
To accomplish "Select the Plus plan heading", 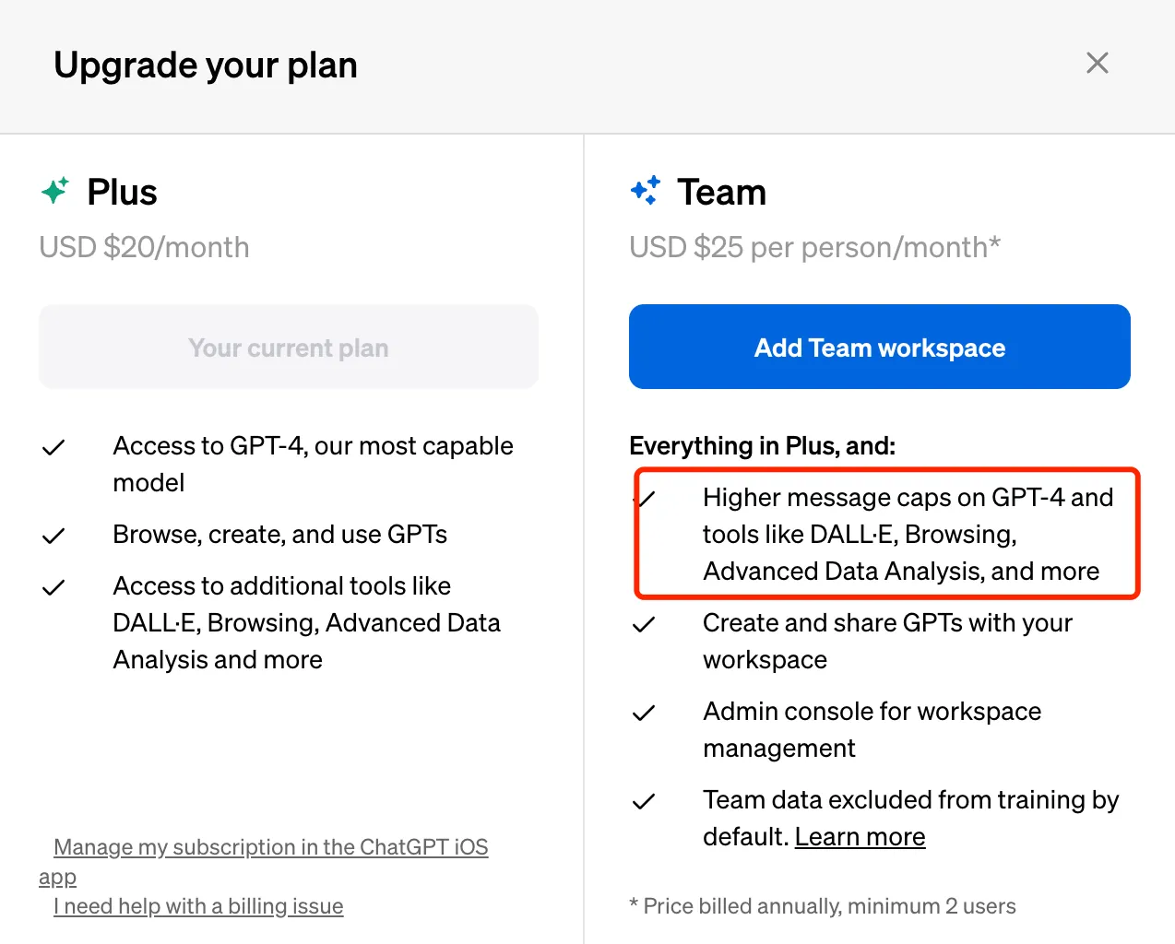I will 122,192.
